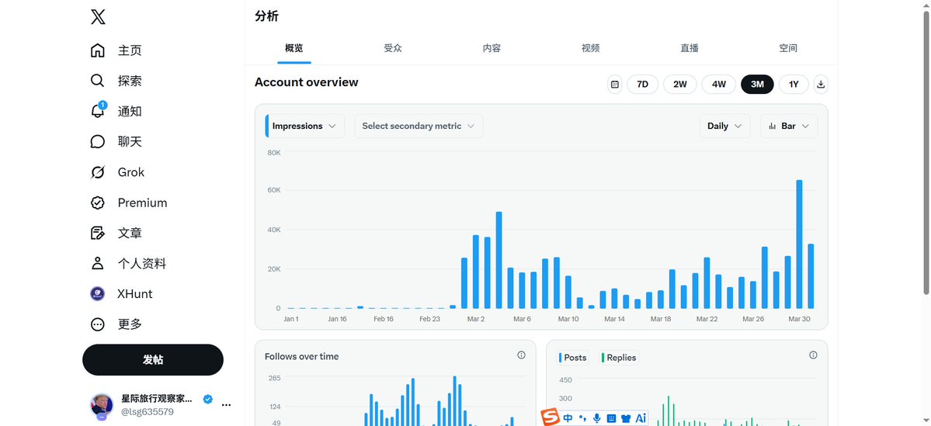Go to the 探索 link
The image size is (931, 426).
pyautogui.click(x=130, y=81)
